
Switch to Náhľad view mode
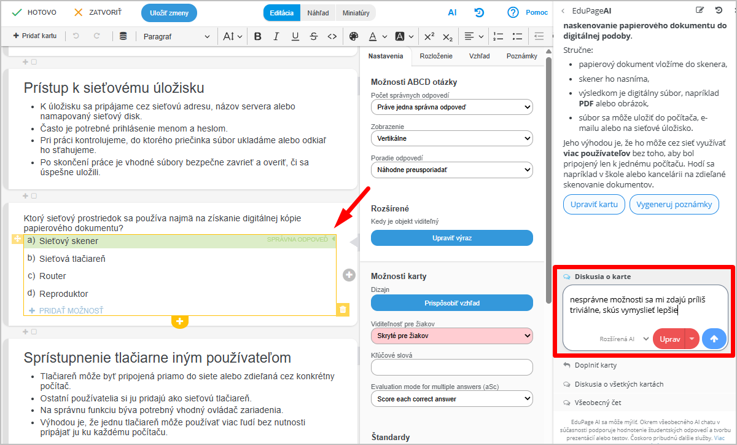tap(318, 13)
